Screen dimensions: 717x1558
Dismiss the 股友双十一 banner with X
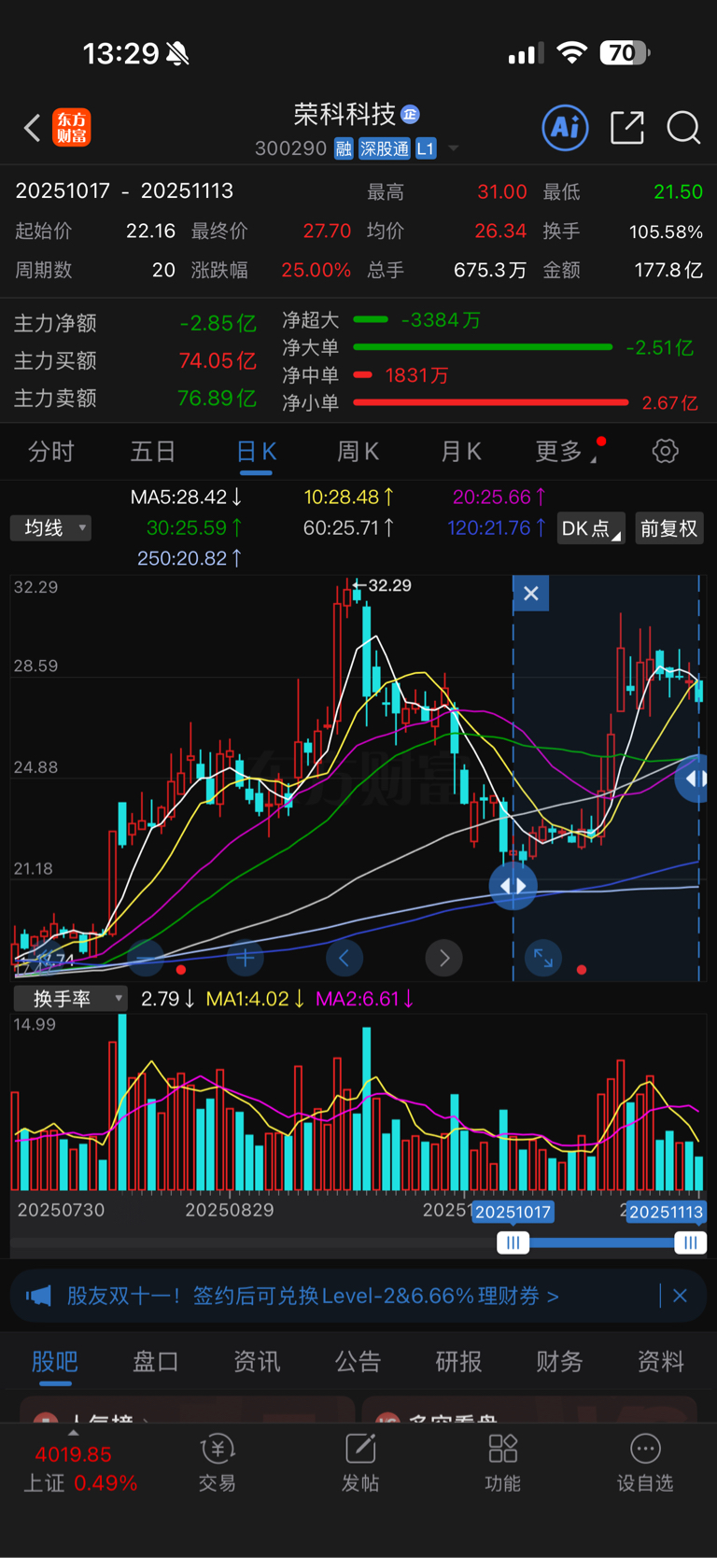(680, 1296)
